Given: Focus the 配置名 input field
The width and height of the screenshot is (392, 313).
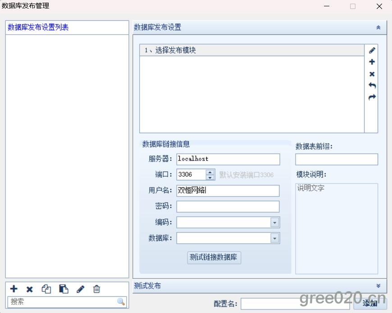Looking at the screenshot, I should point(295,304).
